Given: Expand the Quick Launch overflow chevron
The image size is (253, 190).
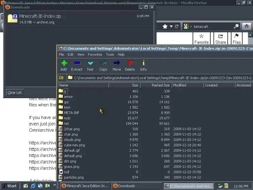Looking at the screenshot, I should (x=54, y=185).
